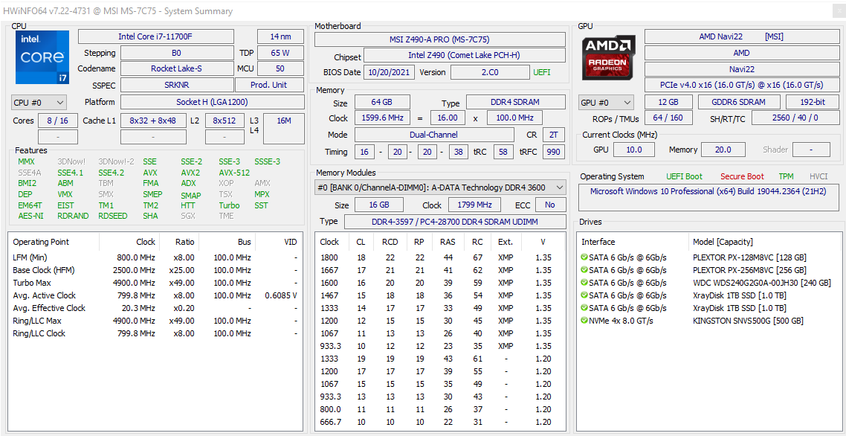Click the ECC No value
Image resolution: width=846 pixels, height=436 pixels.
click(550, 205)
